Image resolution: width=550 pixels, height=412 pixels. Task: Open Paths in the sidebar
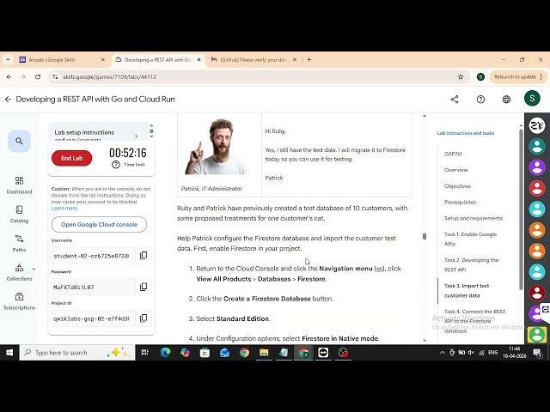[x=19, y=244]
